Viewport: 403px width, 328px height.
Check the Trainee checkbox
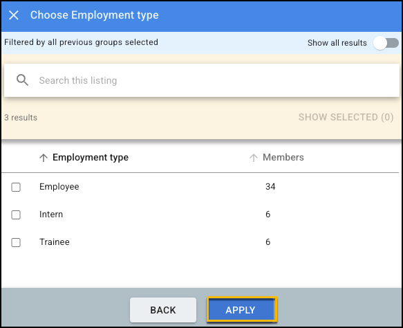click(16, 242)
